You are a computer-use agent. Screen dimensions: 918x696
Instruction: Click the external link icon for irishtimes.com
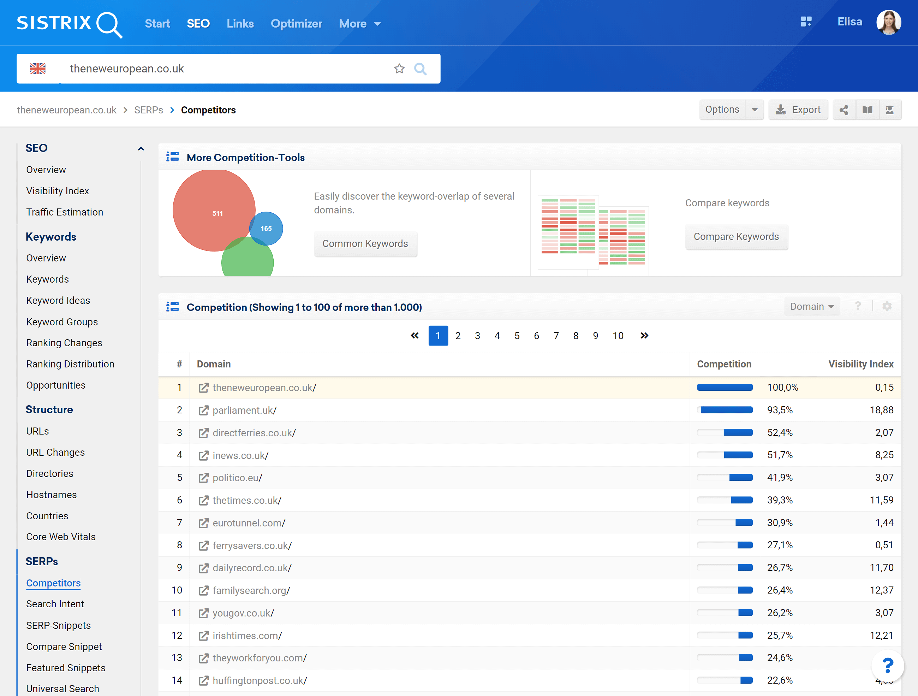[203, 635]
